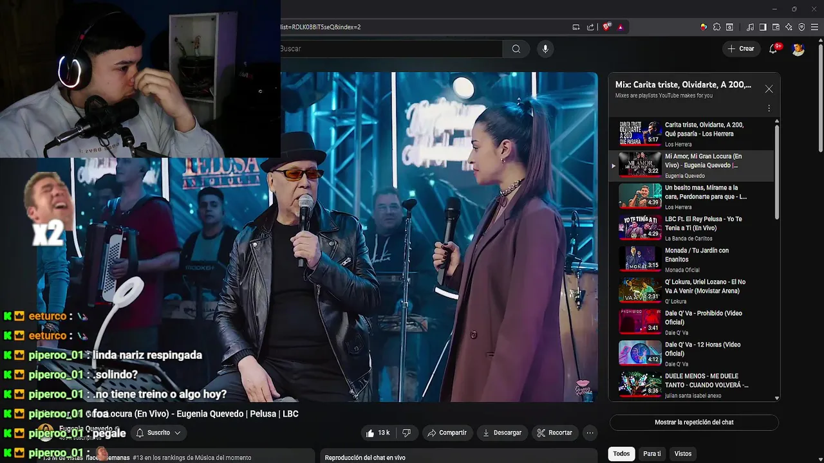
Task: Click the Compartir button
Action: pyautogui.click(x=447, y=433)
